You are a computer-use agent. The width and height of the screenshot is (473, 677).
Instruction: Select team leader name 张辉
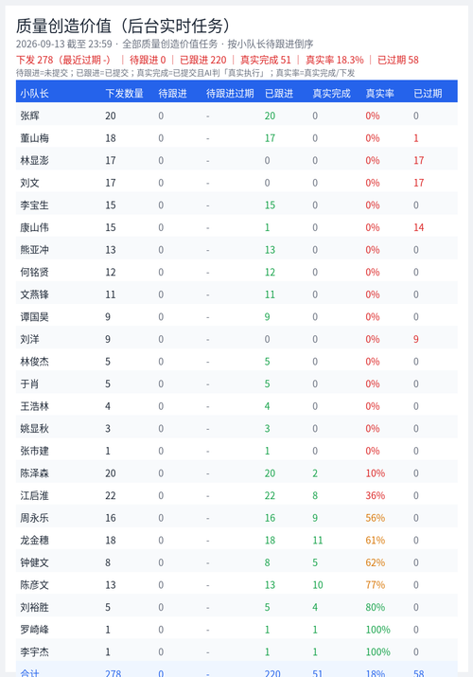29,116
